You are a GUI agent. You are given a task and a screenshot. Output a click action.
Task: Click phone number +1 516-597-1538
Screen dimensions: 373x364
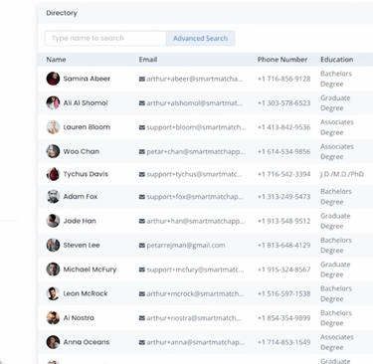(284, 293)
